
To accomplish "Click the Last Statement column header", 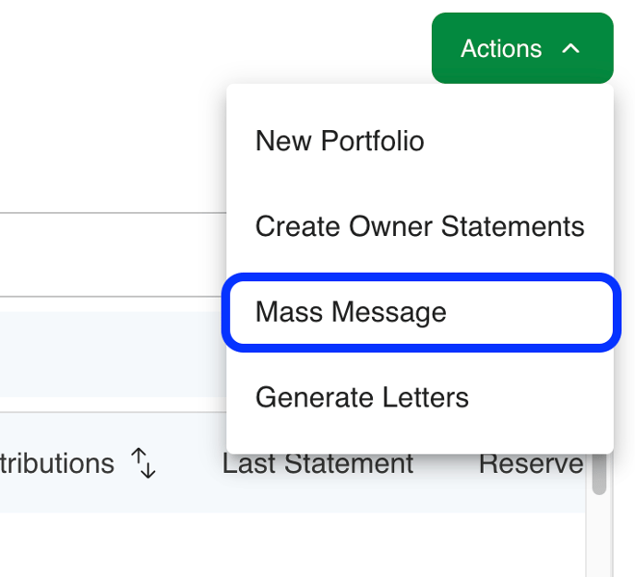I will coord(317,463).
